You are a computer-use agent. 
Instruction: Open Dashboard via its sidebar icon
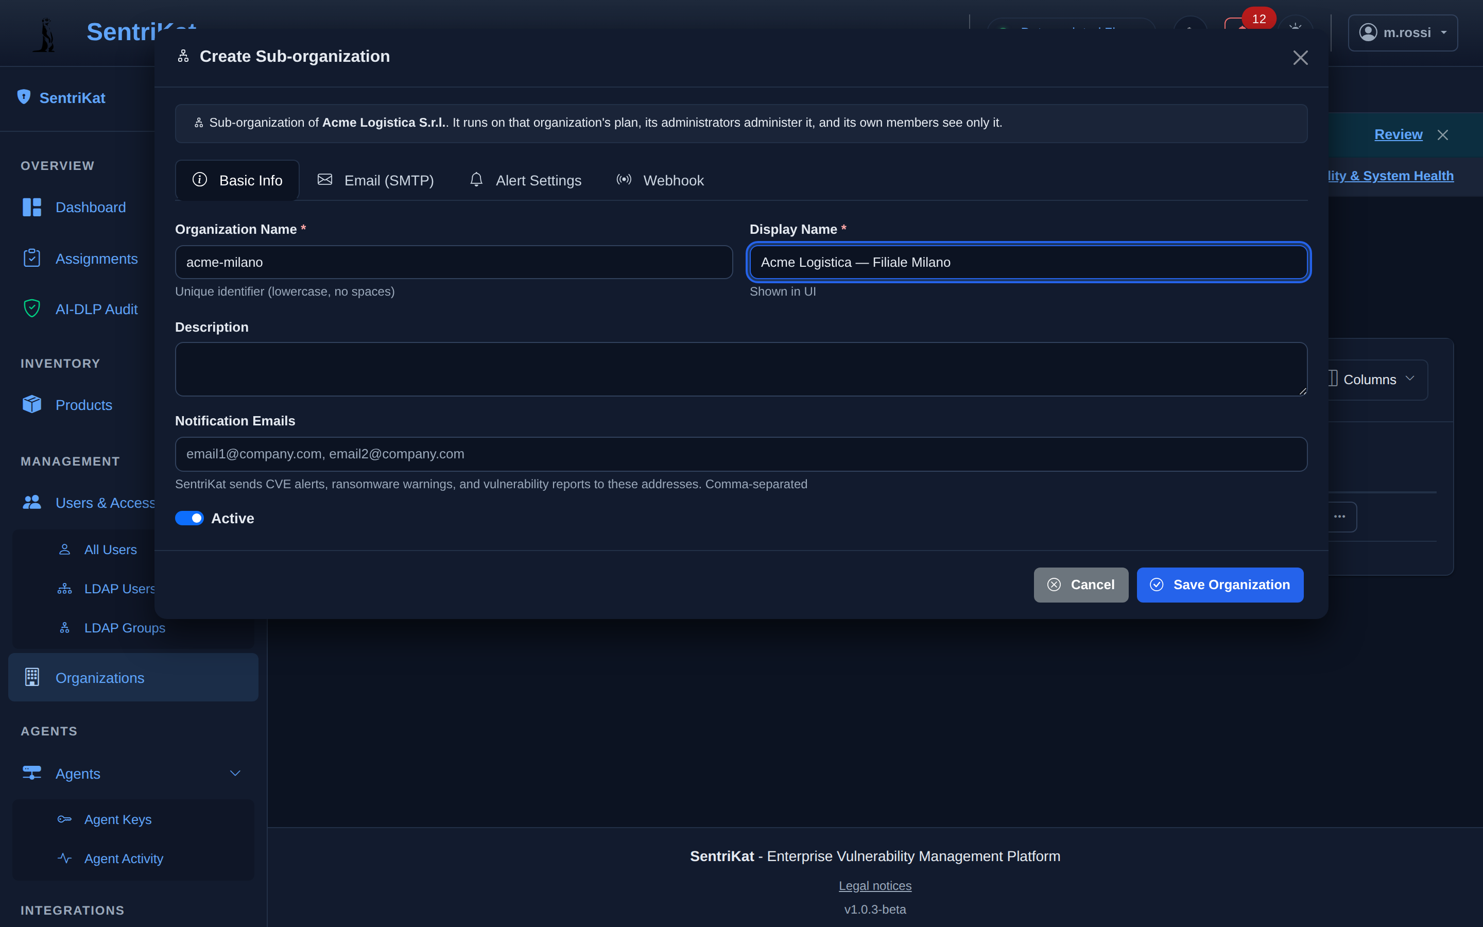(32, 207)
